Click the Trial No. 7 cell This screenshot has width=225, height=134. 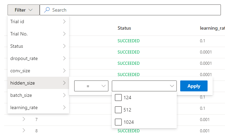point(37,120)
